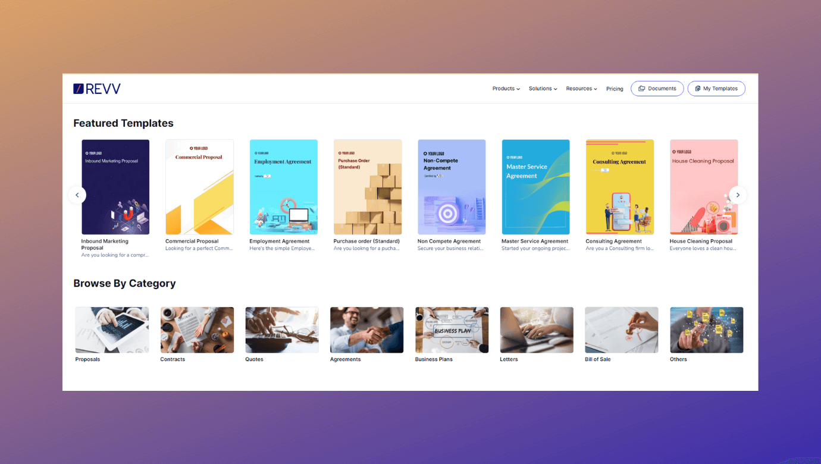Image resolution: width=821 pixels, height=464 pixels.
Task: Click description 'Everyone loves a clean hou...'
Action: point(703,249)
